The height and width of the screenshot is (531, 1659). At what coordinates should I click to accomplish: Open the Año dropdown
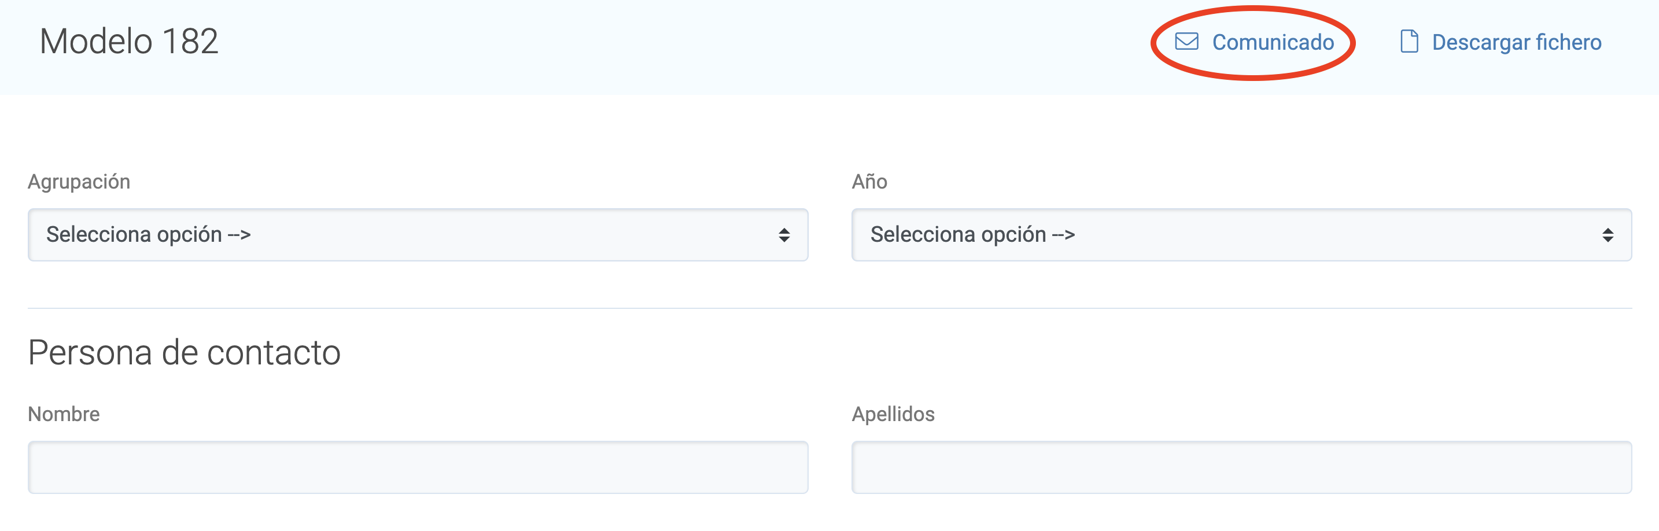click(x=1240, y=235)
